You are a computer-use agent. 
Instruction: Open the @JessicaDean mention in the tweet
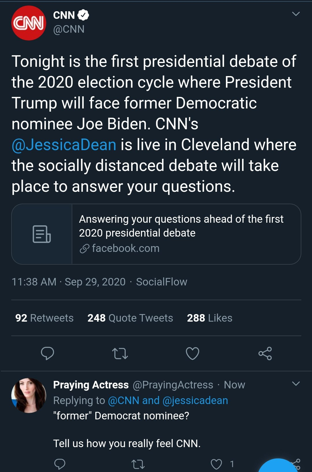pyautogui.click(x=64, y=145)
